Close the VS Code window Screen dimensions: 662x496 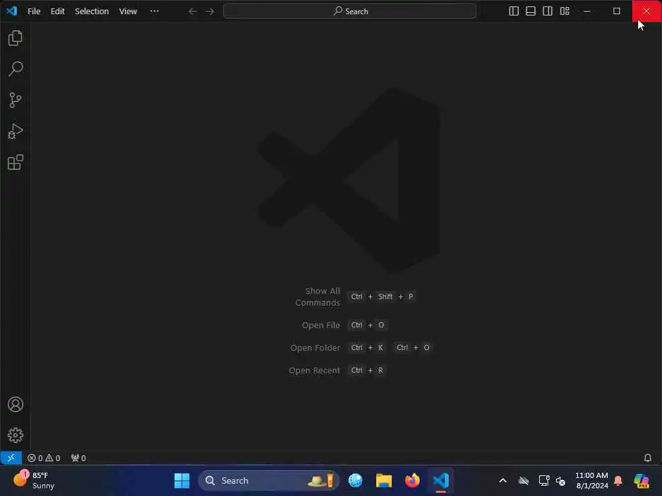pos(646,11)
